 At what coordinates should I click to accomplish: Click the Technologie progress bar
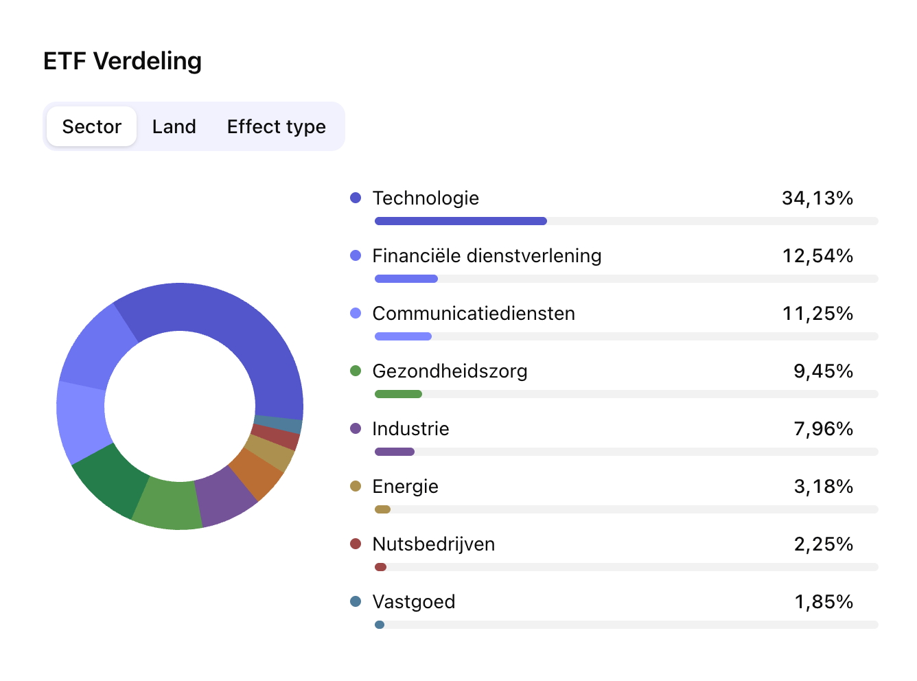(x=460, y=220)
